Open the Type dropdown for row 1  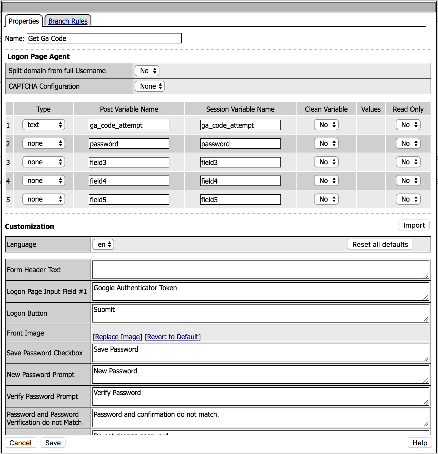pyautogui.click(x=44, y=125)
